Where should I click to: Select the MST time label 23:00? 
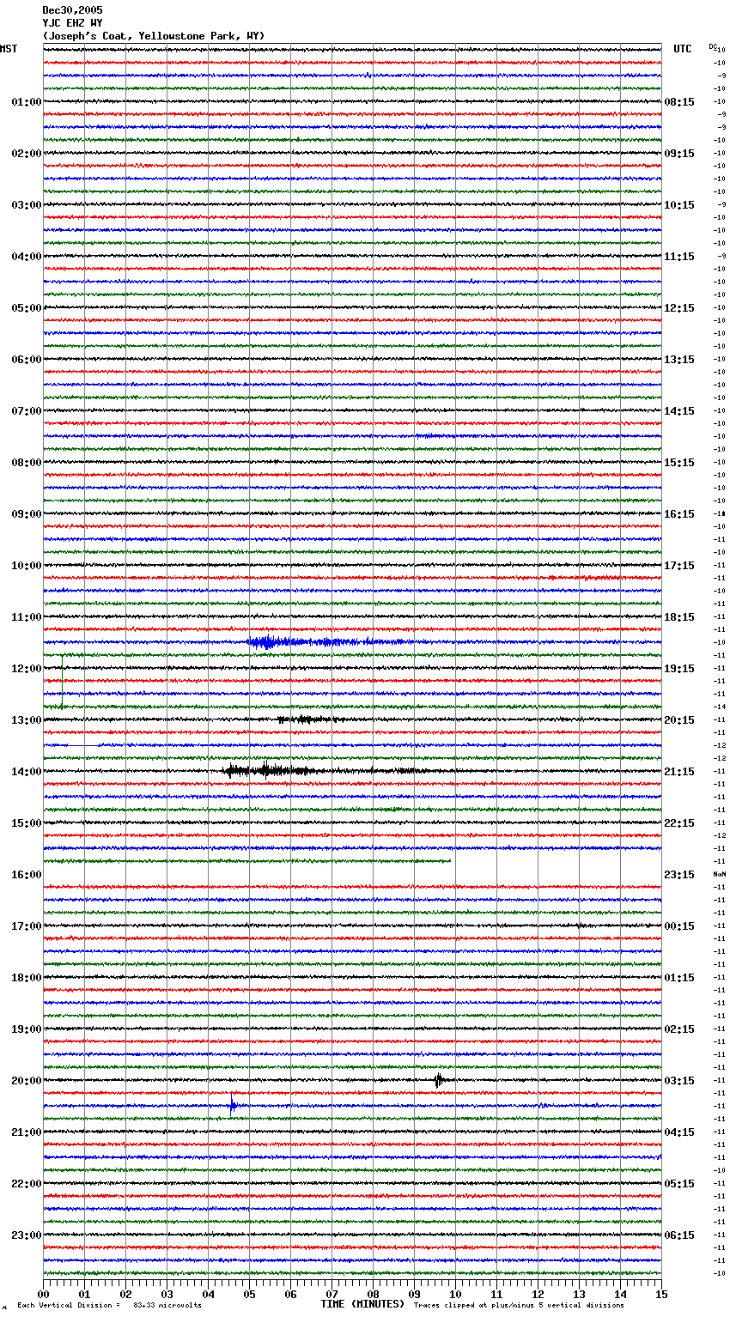[27, 1235]
